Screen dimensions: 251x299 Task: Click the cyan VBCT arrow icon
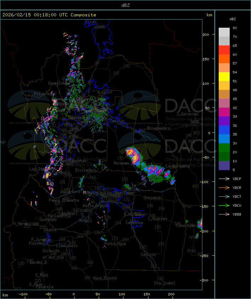coord(224,196)
